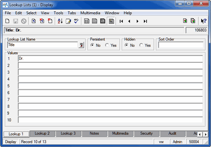Click Values row 9 field
The width and height of the screenshot is (211, 147).
[x=110, y=113]
